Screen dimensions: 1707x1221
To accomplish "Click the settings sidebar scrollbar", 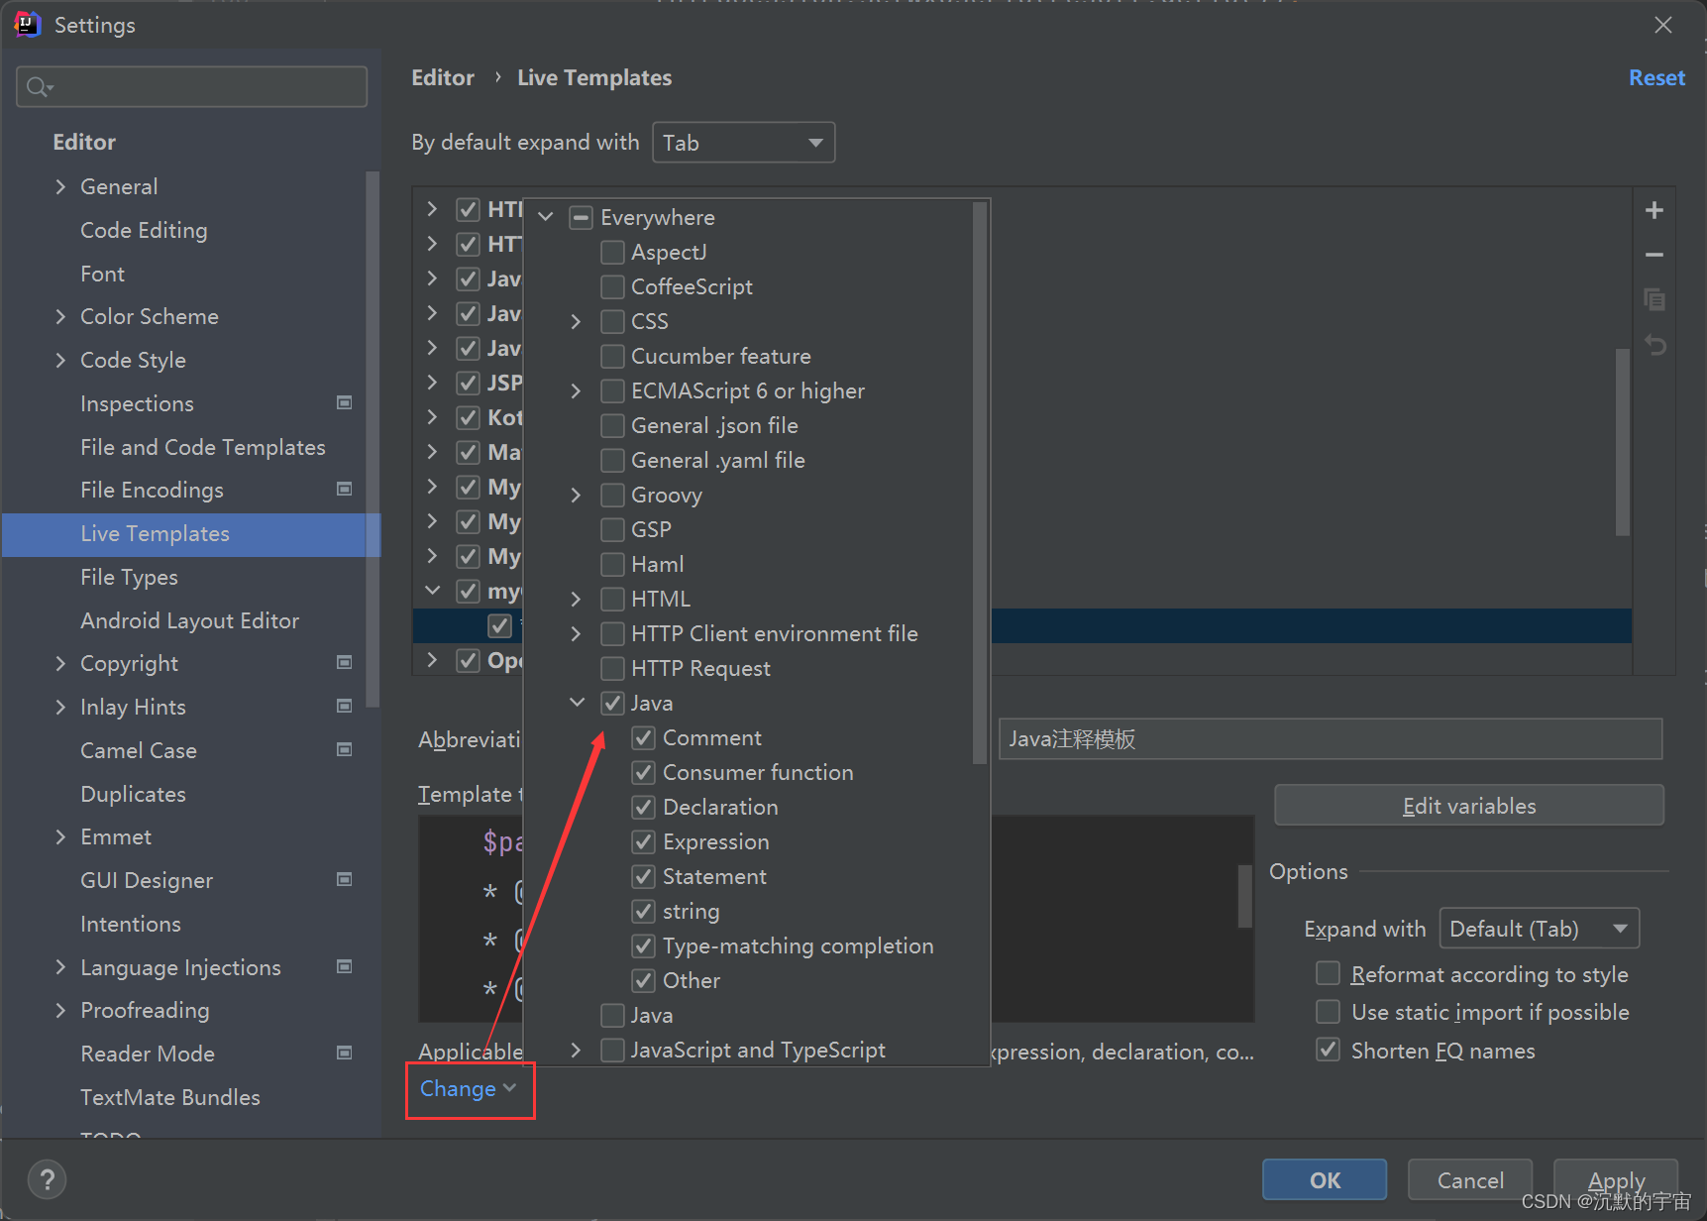I will (373, 439).
